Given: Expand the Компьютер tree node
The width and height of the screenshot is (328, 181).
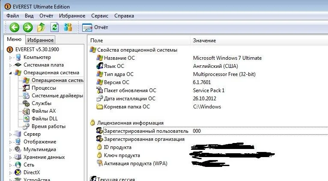Looking at the screenshot, I should (10, 58).
